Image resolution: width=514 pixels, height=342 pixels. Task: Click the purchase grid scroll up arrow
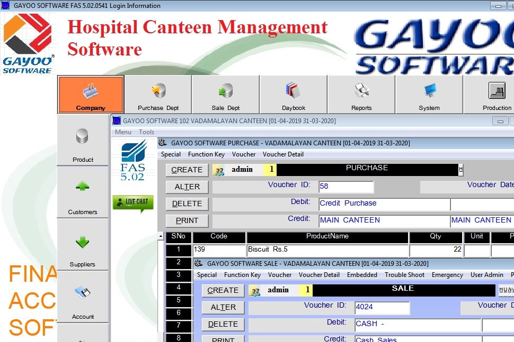pos(161,236)
